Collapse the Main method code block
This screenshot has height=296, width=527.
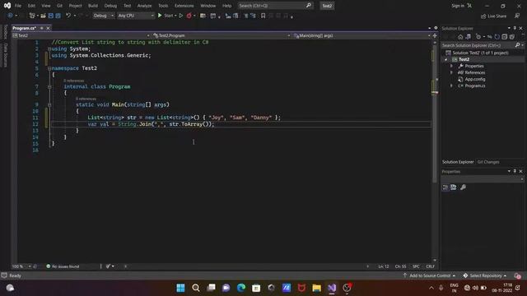tap(49, 104)
